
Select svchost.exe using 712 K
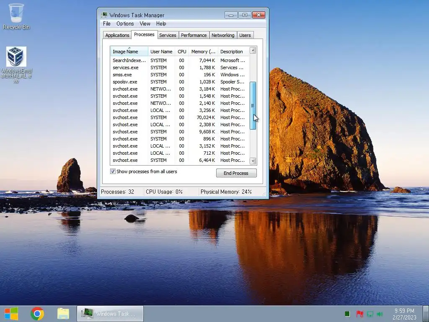(180, 153)
